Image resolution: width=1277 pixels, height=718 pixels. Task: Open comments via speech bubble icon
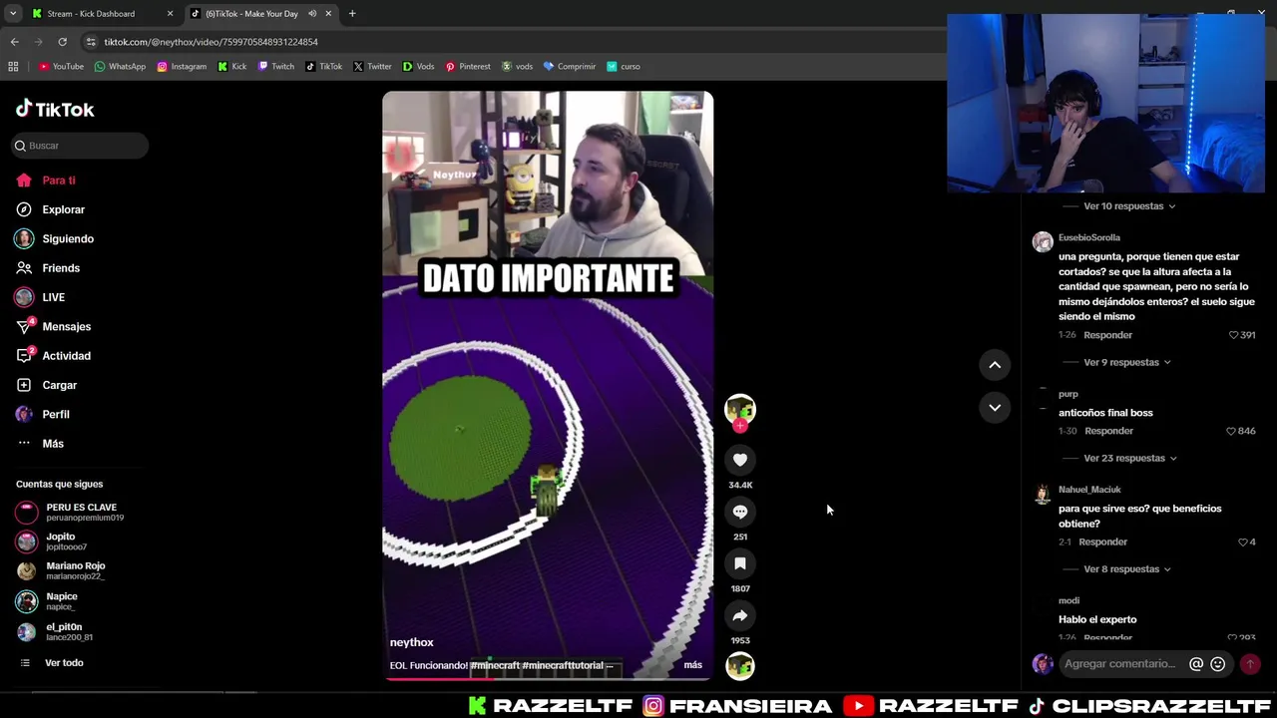pyautogui.click(x=740, y=512)
